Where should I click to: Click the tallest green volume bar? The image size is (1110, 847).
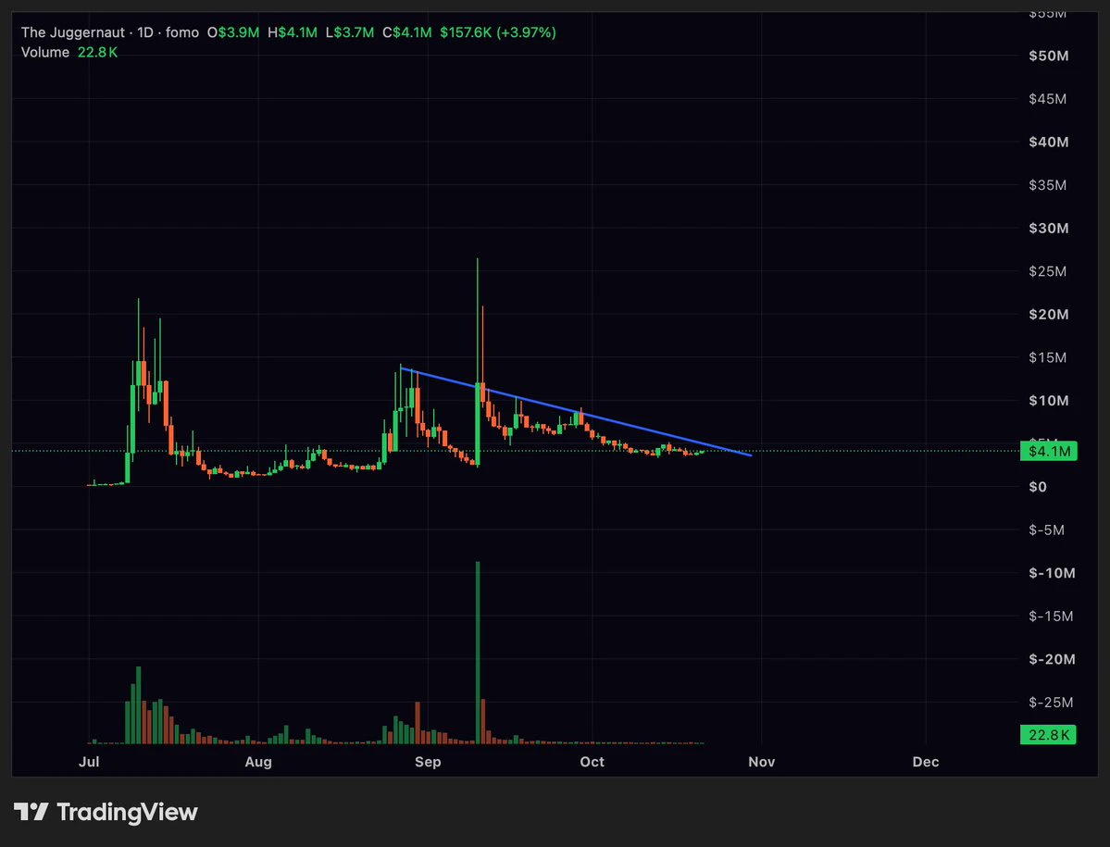pyautogui.click(x=478, y=653)
